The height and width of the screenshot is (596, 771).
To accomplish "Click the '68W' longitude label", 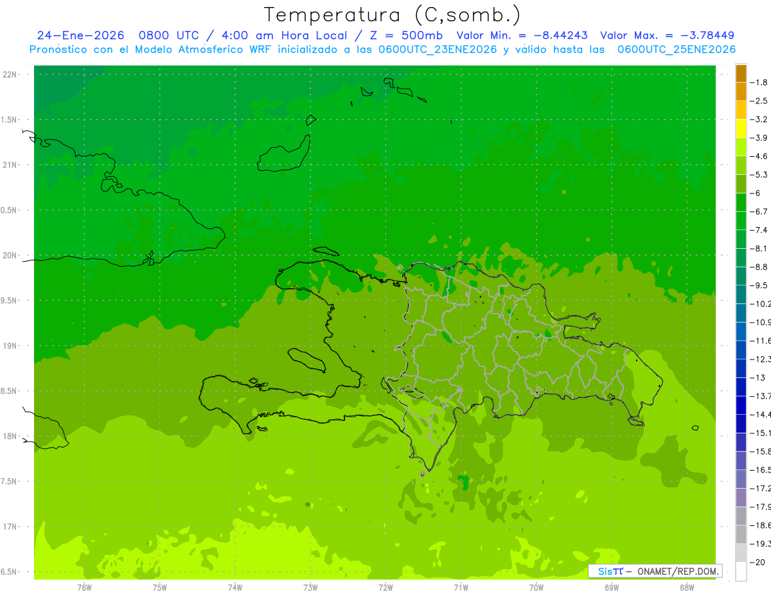I will point(687,588).
